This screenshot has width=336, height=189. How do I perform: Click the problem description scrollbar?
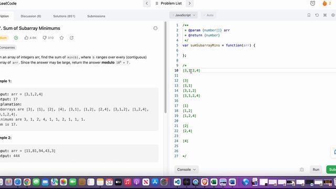tap(165, 67)
